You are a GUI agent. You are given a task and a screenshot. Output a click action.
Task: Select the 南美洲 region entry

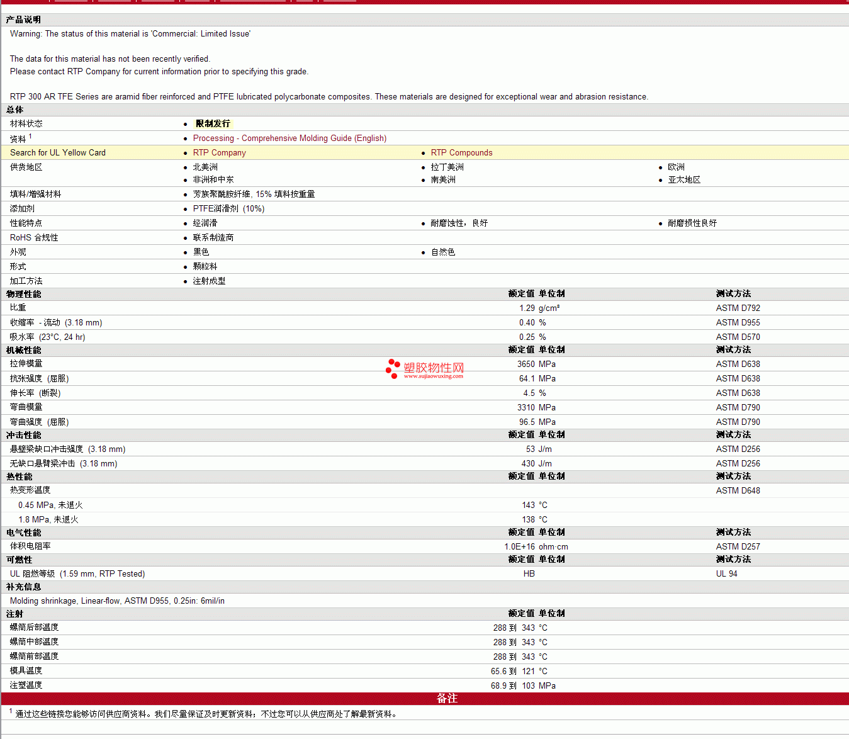[x=443, y=179]
